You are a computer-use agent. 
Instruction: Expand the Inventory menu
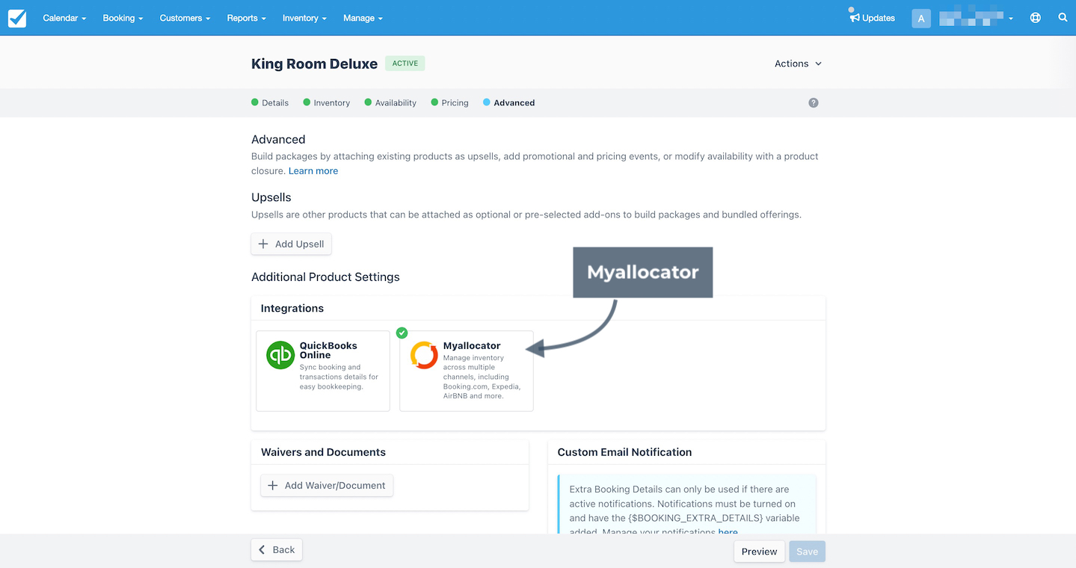304,18
